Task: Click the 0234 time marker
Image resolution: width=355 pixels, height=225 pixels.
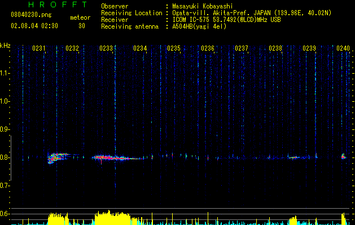Action: coord(140,48)
